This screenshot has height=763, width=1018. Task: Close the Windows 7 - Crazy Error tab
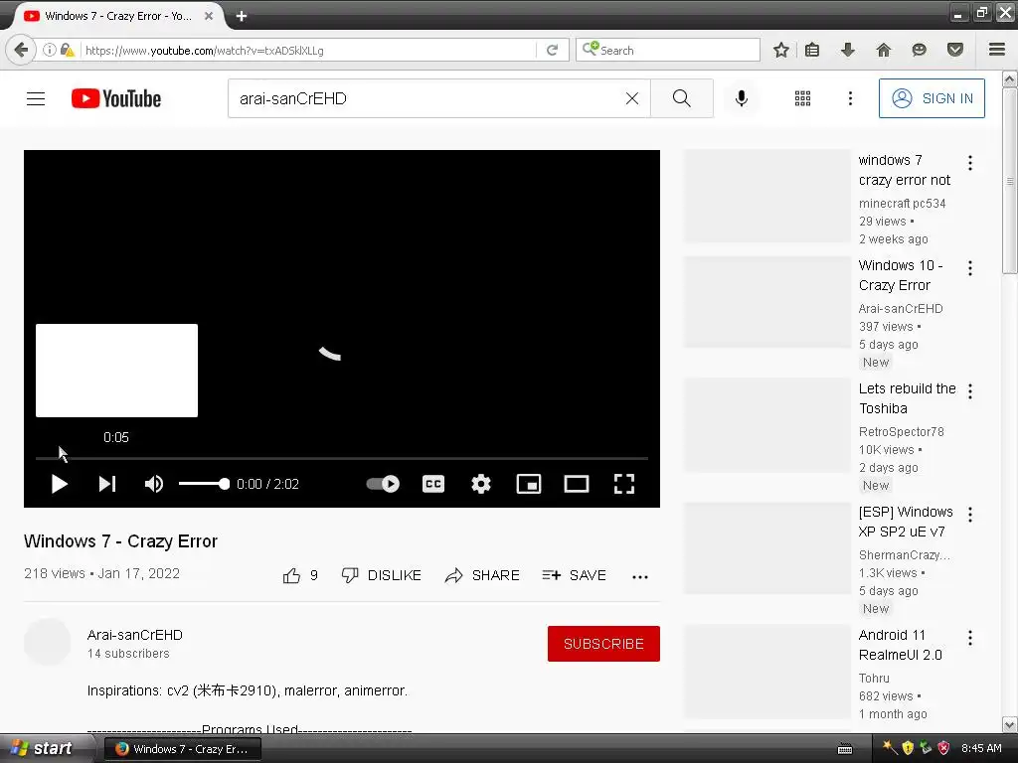[x=209, y=16]
